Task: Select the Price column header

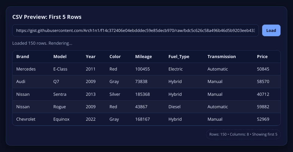Action: [262, 57]
